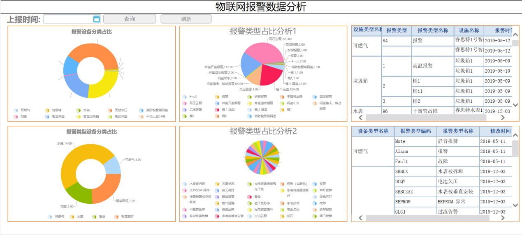Hide 消防栓智能闷盖 series in 报警设备分类占比 legend
The height and width of the screenshot is (235, 522).
142,111
